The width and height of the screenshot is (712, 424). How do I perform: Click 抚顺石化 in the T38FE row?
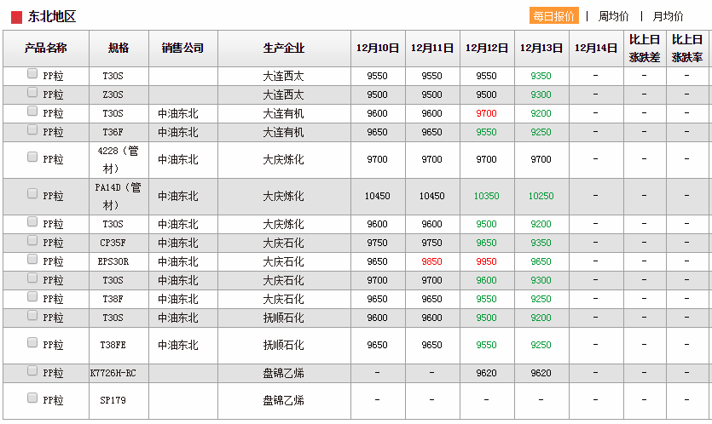click(283, 345)
